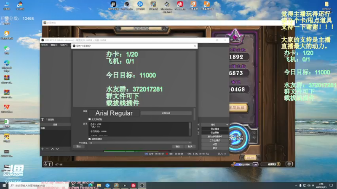This screenshot has width=337, height=189.
Task: Open the Windows folder icon at top right
Action: click(x=326, y=5)
